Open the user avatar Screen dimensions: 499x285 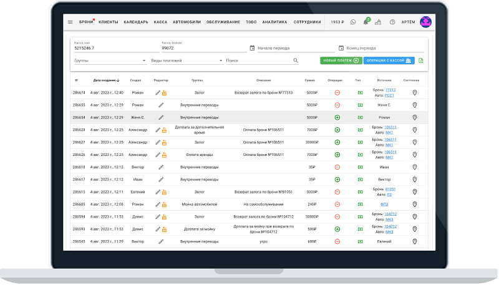pos(425,22)
